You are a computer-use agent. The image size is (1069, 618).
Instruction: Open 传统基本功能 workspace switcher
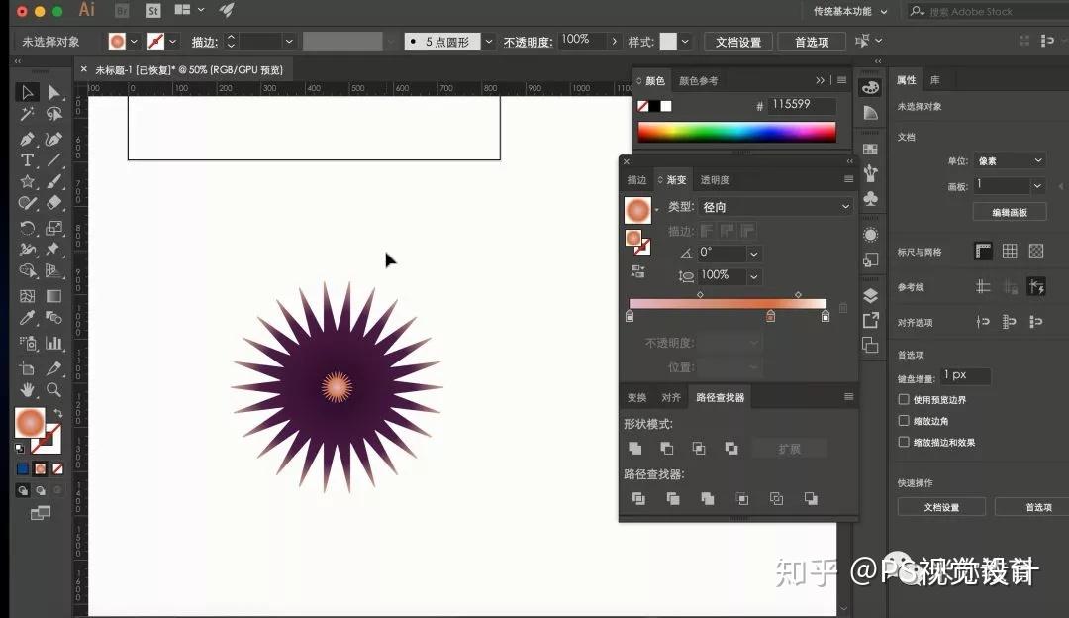pos(850,12)
